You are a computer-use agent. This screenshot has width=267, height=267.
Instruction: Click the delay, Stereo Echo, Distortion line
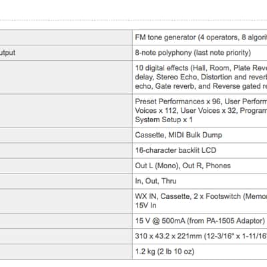point(201,77)
